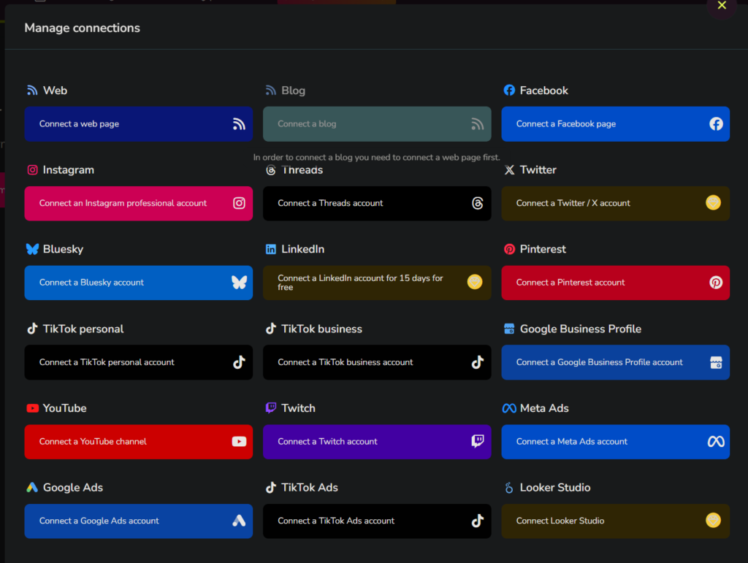This screenshot has height=563, width=748.
Task: Connect a web page
Action: coord(139,124)
